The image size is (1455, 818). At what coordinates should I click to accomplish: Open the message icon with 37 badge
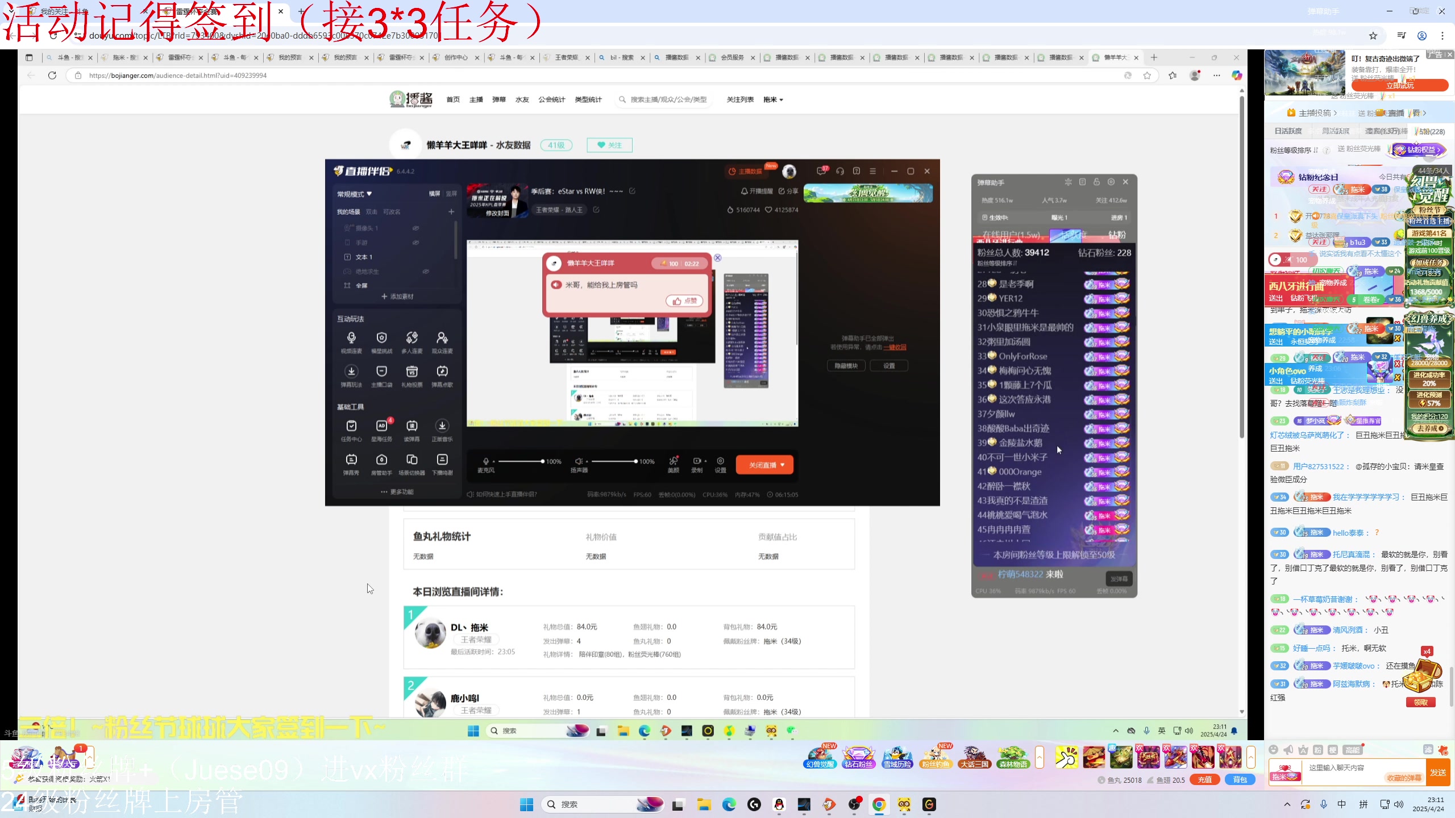821,171
